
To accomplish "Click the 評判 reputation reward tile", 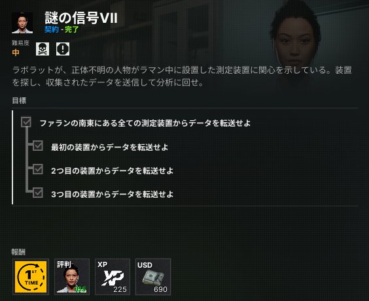I will 72,277.
